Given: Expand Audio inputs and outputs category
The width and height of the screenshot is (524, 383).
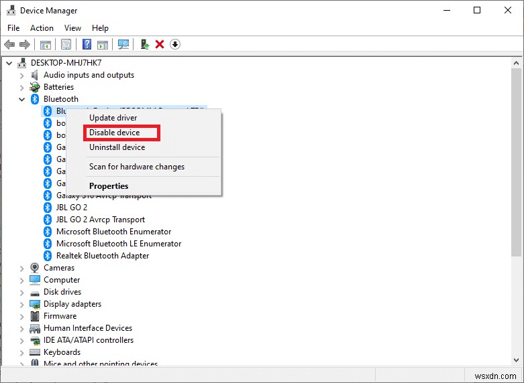Looking at the screenshot, I should [21, 76].
